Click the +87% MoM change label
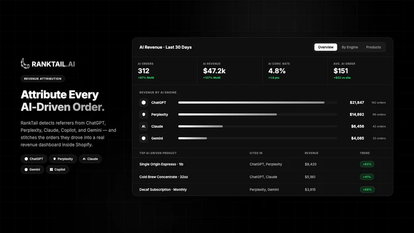Image resolution: width=414 pixels, height=233 pixels. [x=146, y=78]
